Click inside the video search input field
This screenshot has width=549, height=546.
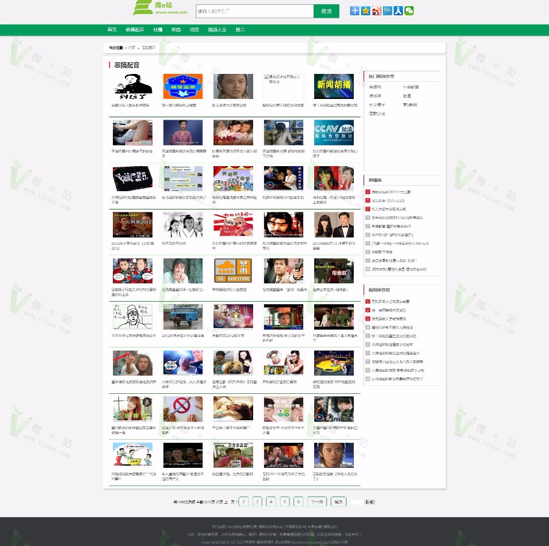pos(254,11)
